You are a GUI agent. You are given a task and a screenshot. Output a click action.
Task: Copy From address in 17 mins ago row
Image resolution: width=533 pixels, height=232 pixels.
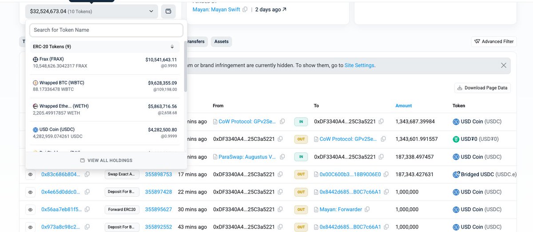click(x=280, y=174)
